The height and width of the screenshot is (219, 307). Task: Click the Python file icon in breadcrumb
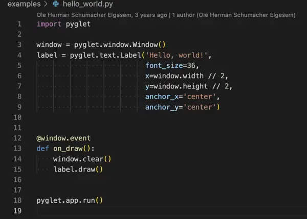tap(56, 4)
